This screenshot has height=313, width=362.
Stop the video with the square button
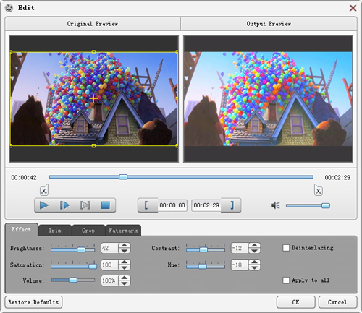[x=105, y=205]
